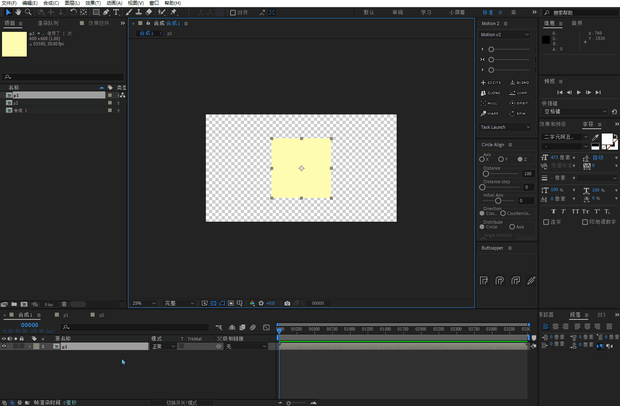Select the Eraser tool
620x406 pixels.
click(149, 12)
